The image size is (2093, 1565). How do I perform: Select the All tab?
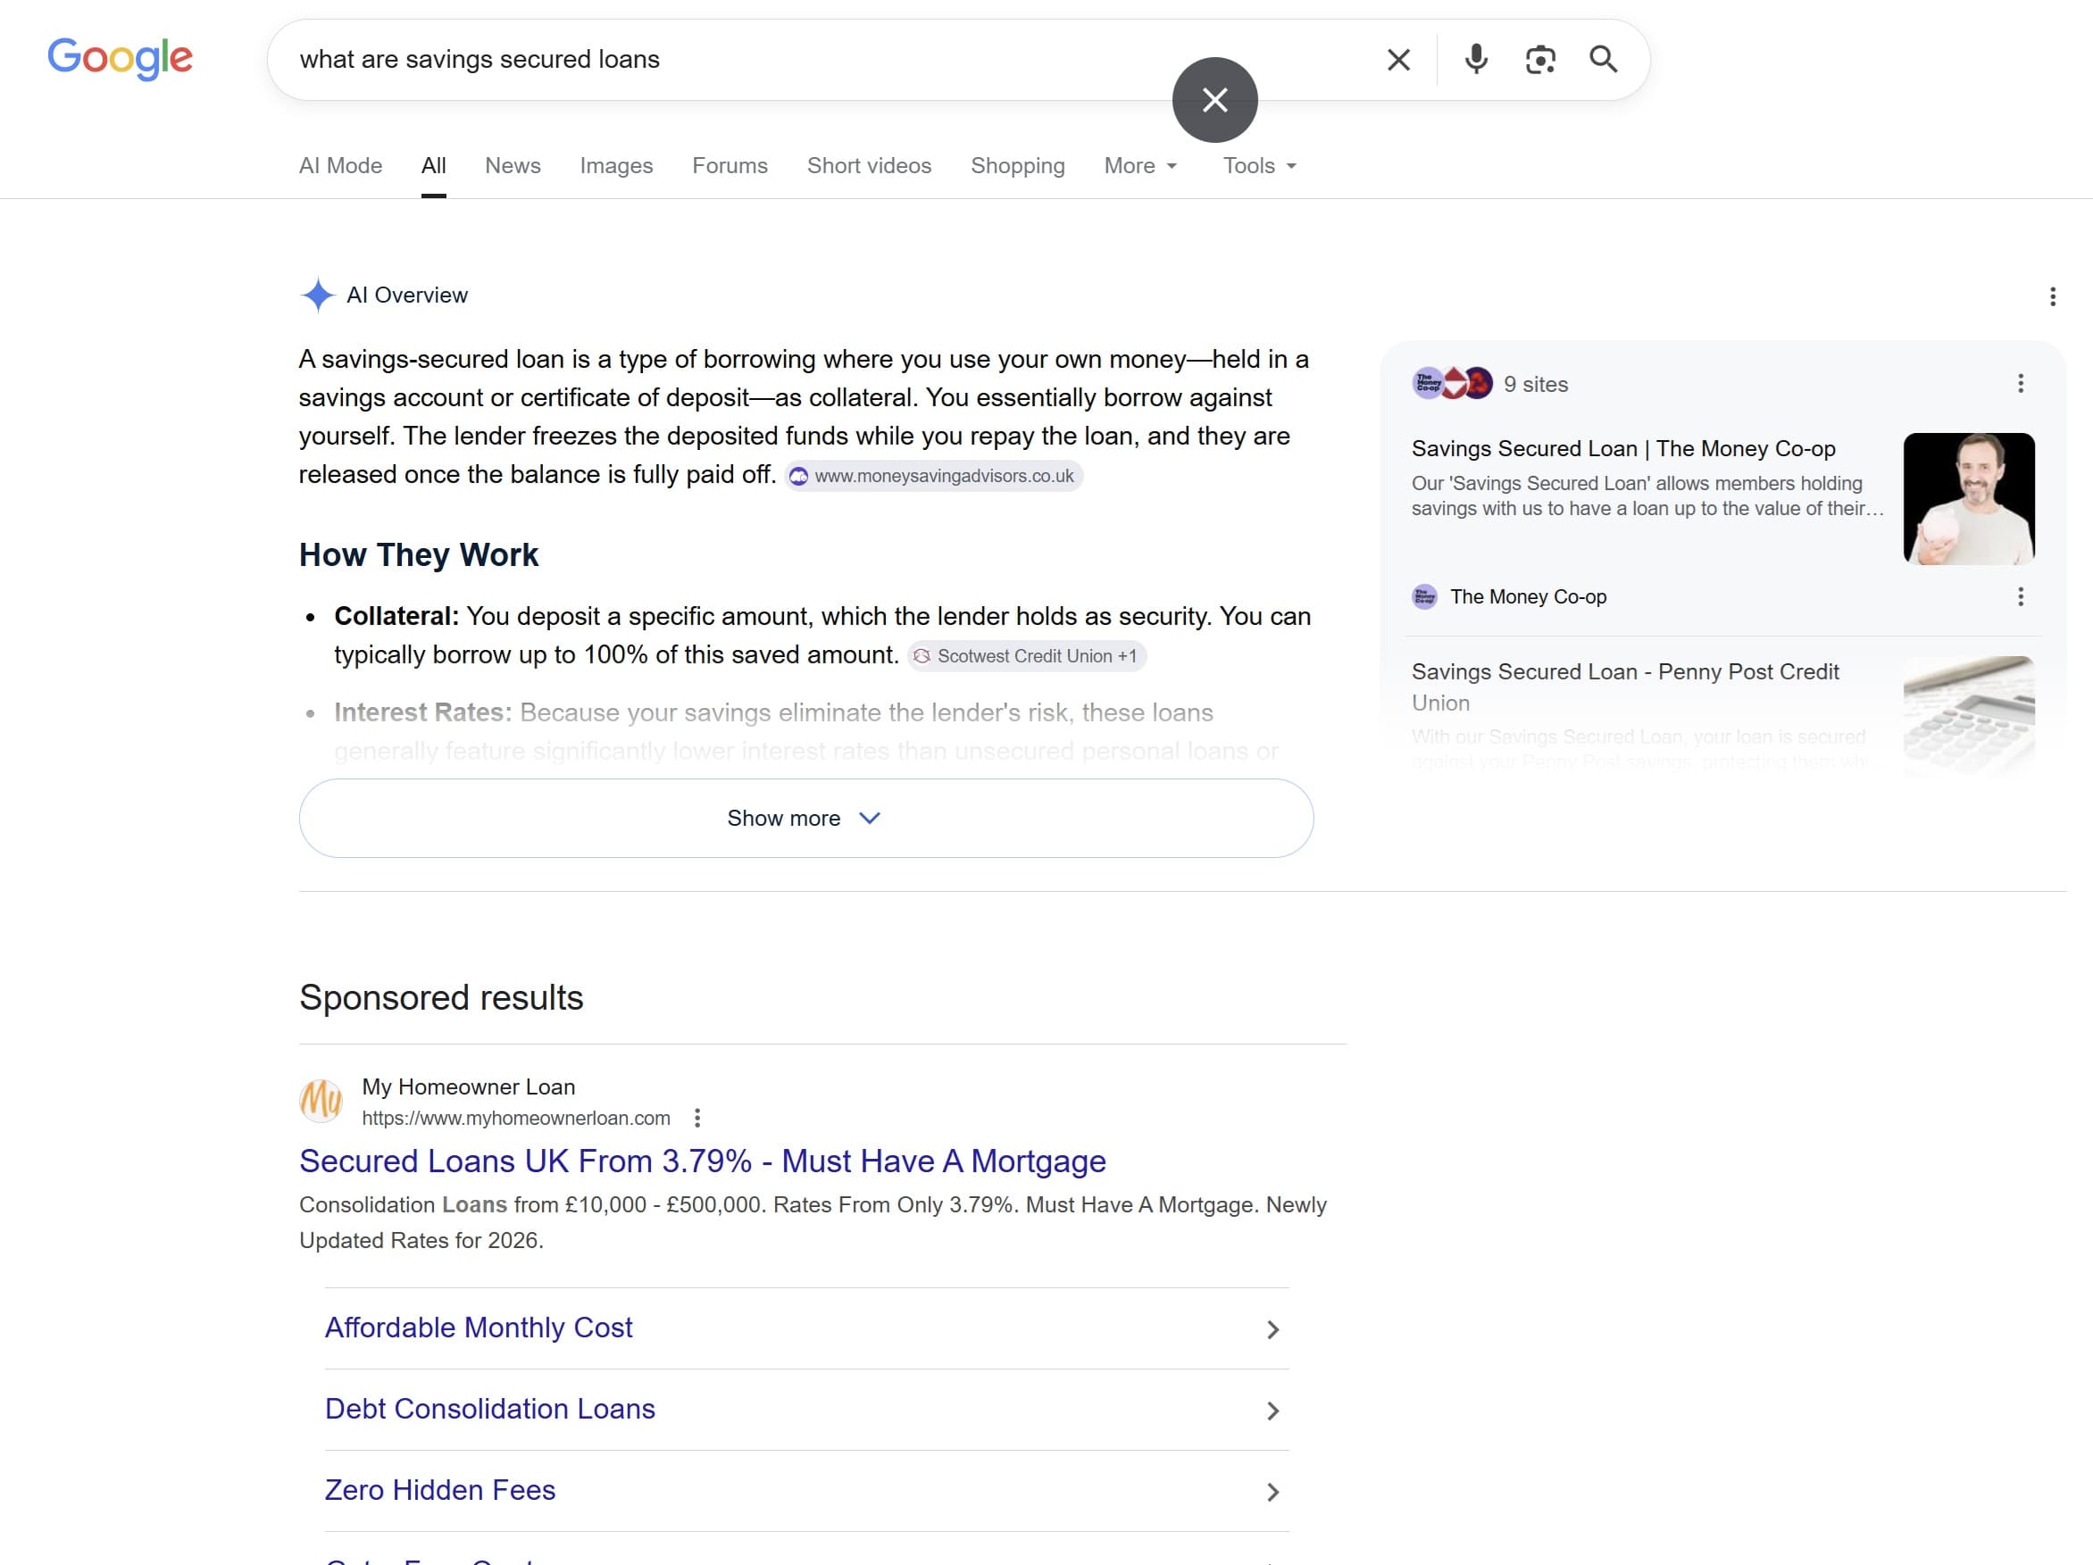point(433,165)
